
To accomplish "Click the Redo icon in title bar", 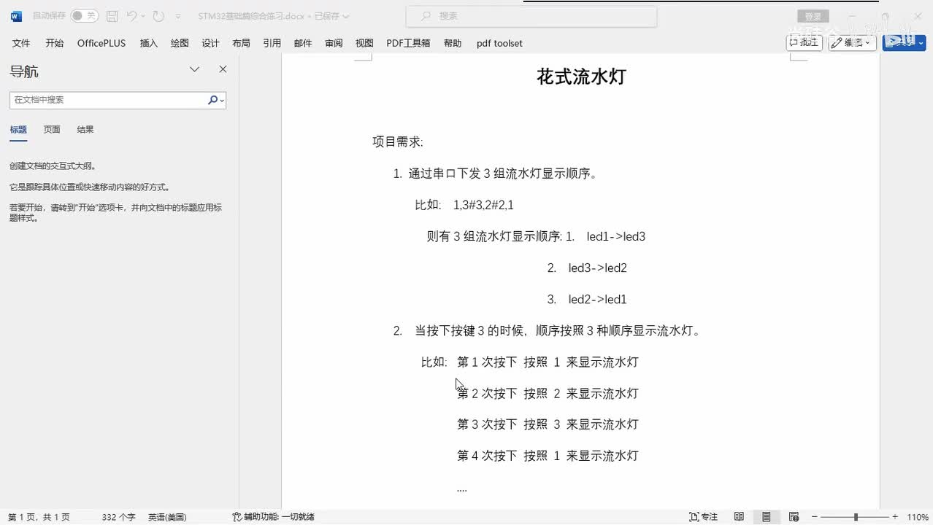I will point(158,16).
